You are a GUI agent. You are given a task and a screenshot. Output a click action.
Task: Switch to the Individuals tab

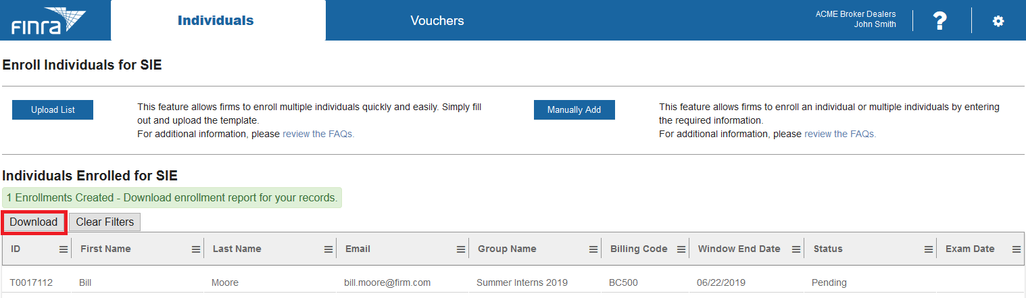216,21
